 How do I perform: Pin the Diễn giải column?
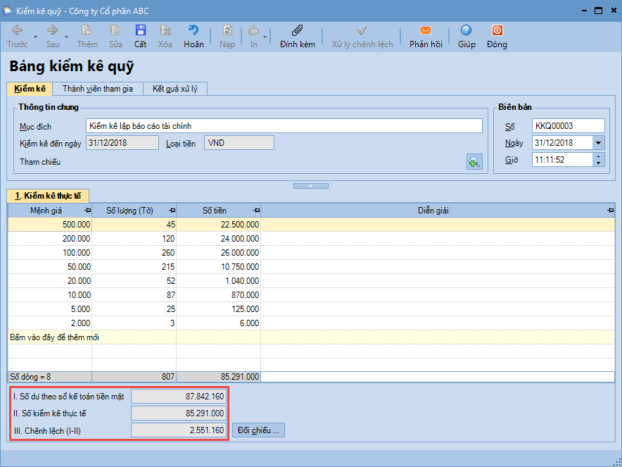(x=610, y=211)
